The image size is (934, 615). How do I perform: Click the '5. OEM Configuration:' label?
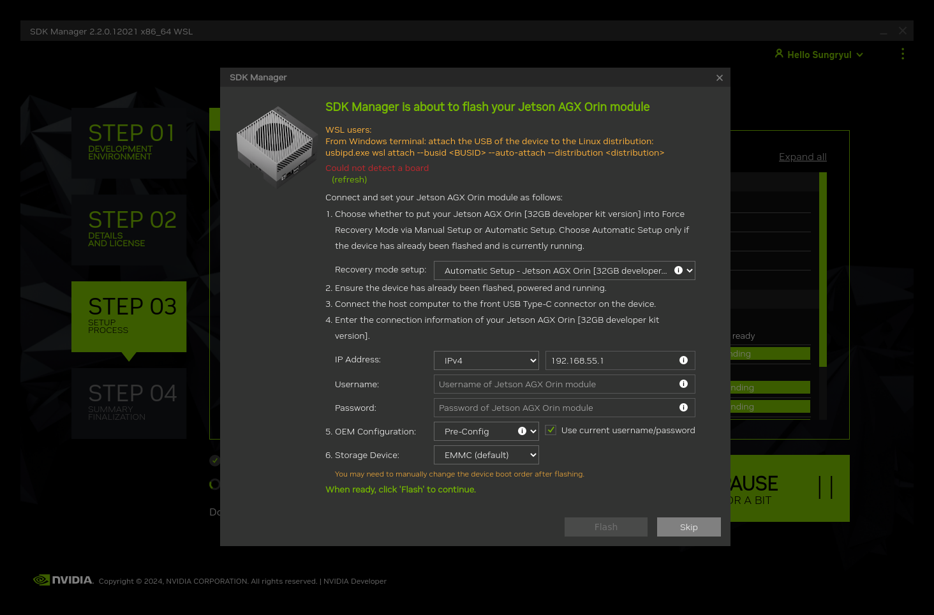pos(371,432)
